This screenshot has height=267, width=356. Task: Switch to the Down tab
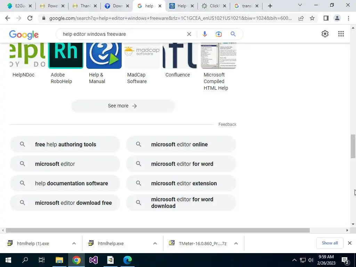(117, 6)
